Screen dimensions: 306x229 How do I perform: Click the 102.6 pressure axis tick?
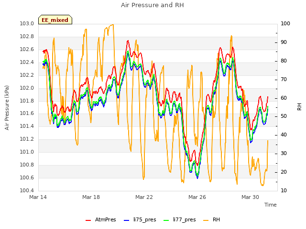point(27,49)
